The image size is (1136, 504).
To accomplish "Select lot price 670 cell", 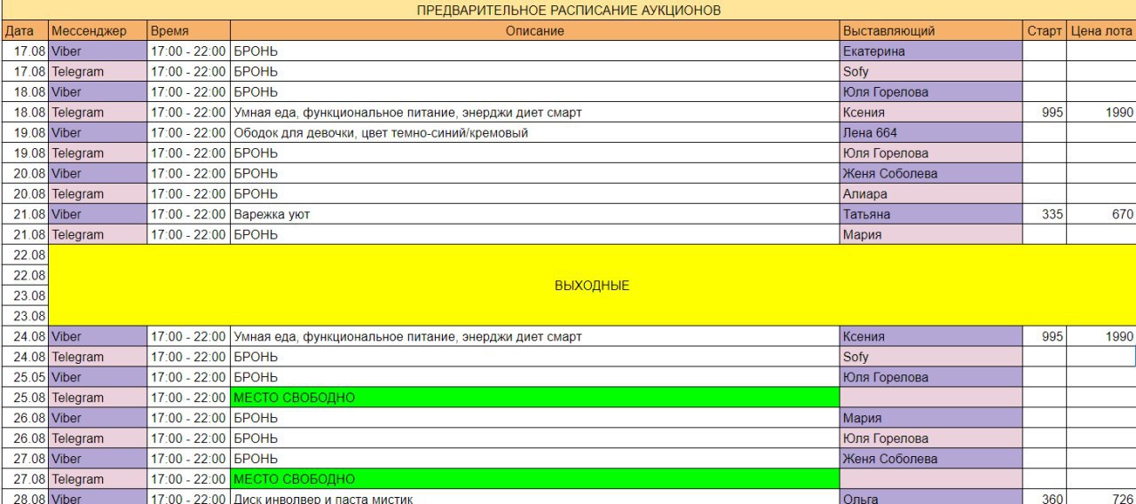I will point(1101,215).
